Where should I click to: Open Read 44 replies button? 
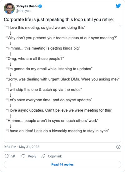tap(62, 164)
